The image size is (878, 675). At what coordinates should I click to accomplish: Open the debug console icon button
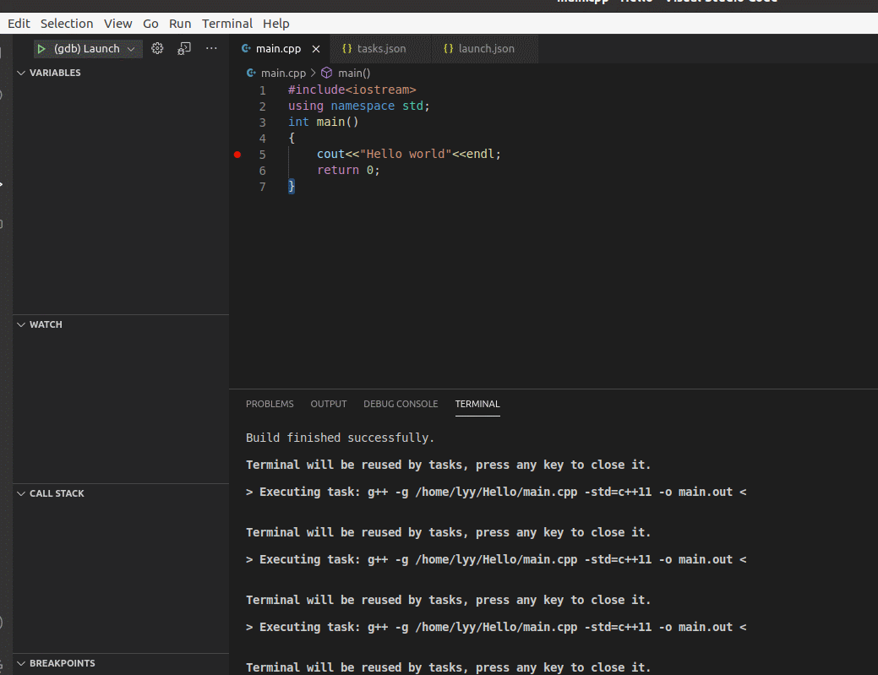[x=184, y=49]
